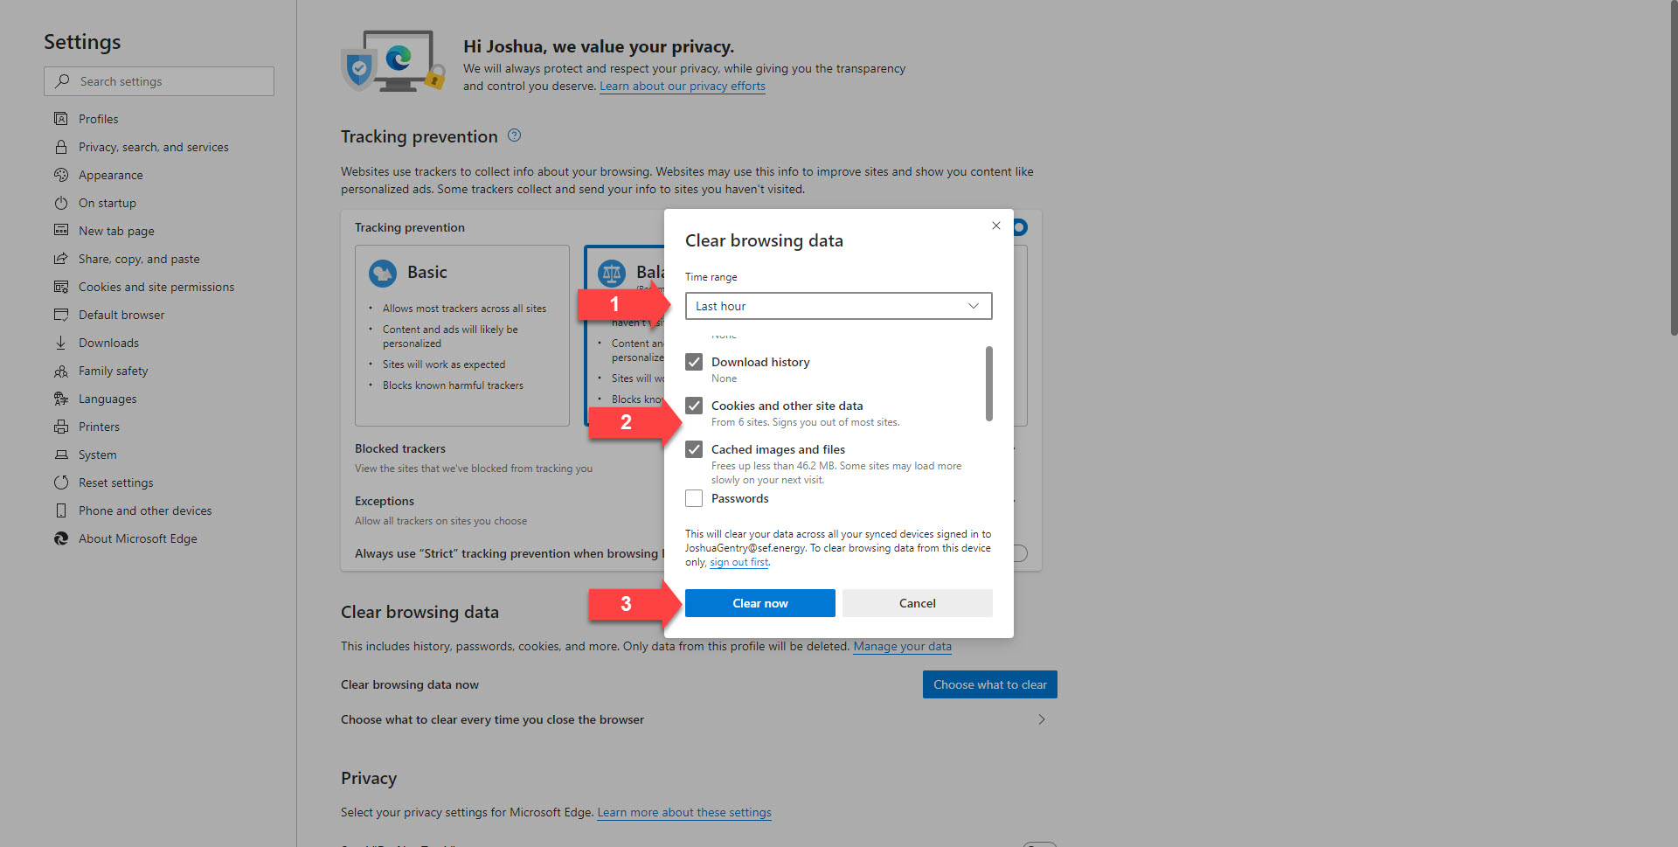Follow the sign out first link
Image resolution: width=1678 pixels, height=847 pixels.
(739, 562)
